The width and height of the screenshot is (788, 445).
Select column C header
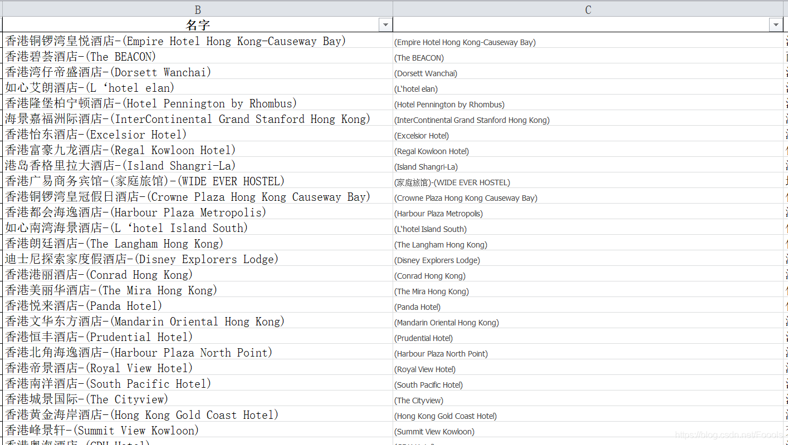tap(588, 9)
